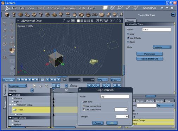Open the Mode Override dropdown

(162, 47)
